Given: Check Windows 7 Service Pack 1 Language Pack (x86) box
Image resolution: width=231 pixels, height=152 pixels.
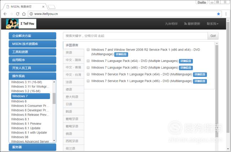Looking at the screenshot, I should [x=88, y=81].
